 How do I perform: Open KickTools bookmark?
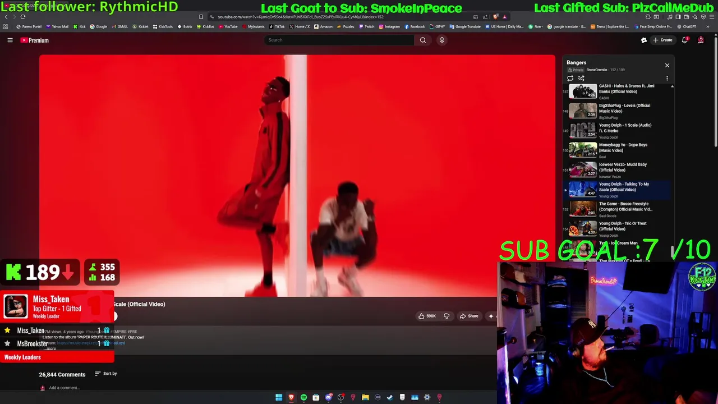click(163, 26)
